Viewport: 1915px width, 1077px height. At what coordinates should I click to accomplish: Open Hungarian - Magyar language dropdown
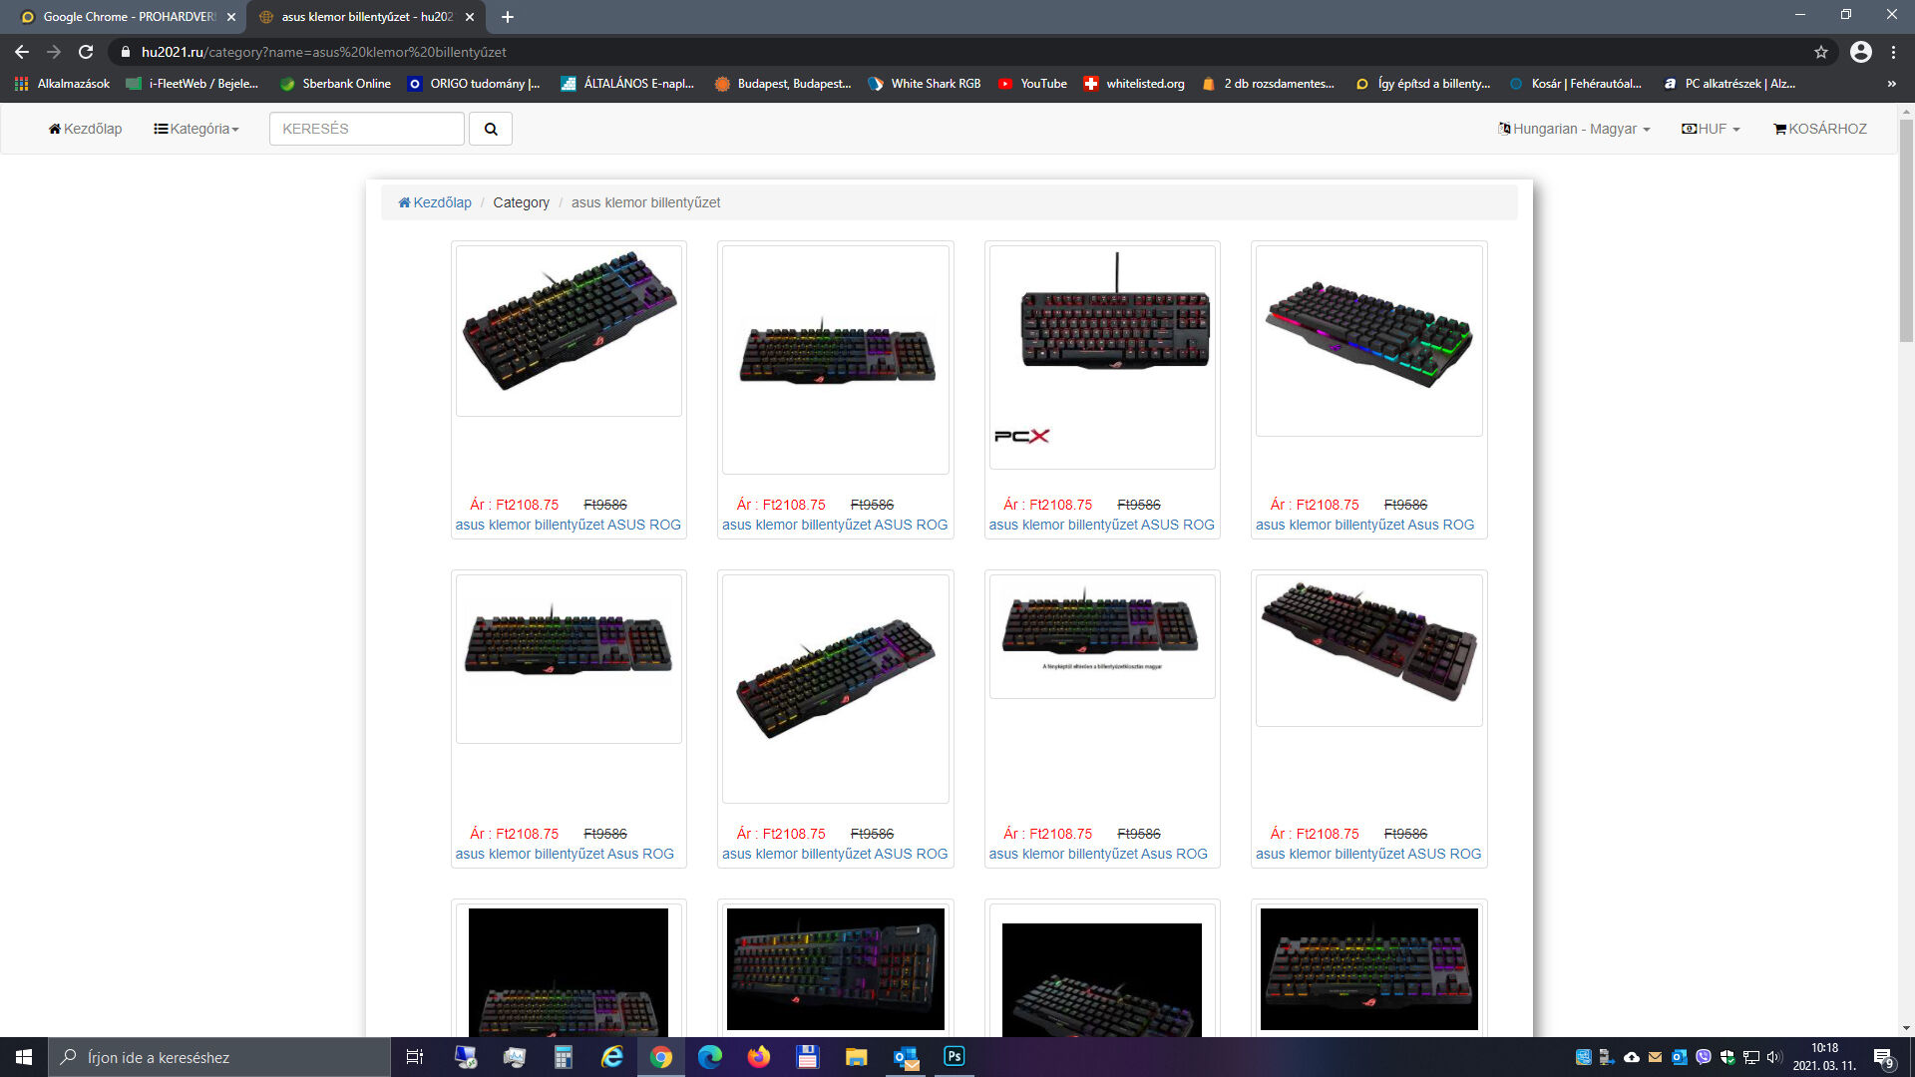click(x=1574, y=129)
